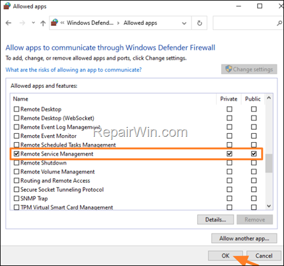This screenshot has height=266, width=284.
Task: Sort list by the Name column header
Action: pyautogui.click(x=21, y=98)
